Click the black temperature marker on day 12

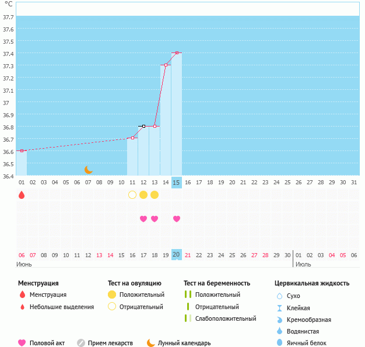(x=143, y=126)
